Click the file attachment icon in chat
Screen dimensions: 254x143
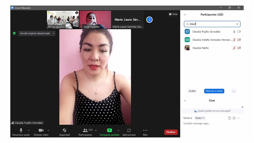(229, 118)
